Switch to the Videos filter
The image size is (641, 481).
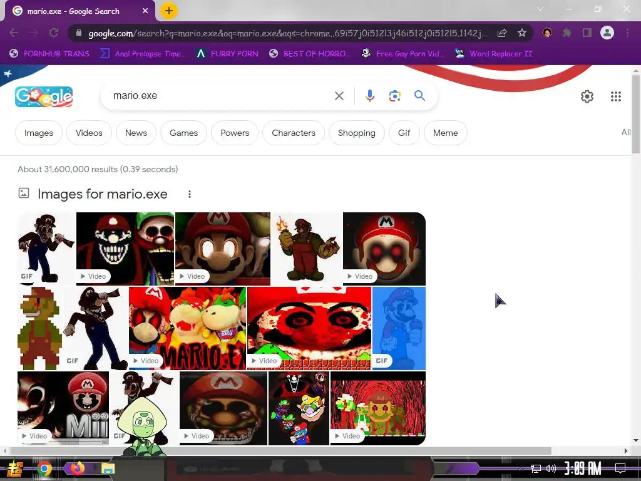click(x=89, y=133)
